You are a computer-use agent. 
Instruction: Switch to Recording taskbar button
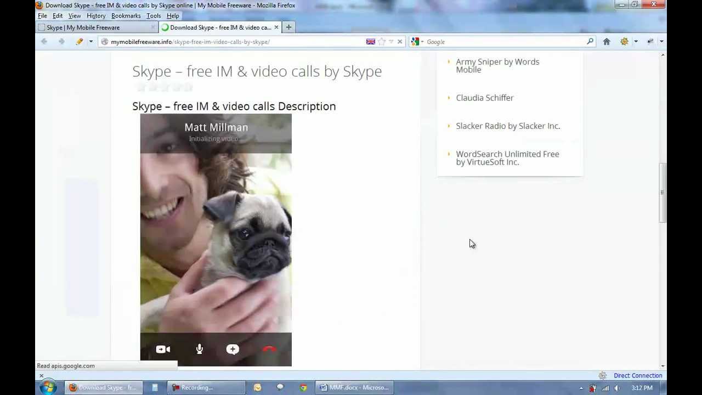coord(206,388)
